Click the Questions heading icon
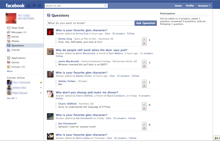 [49, 15]
